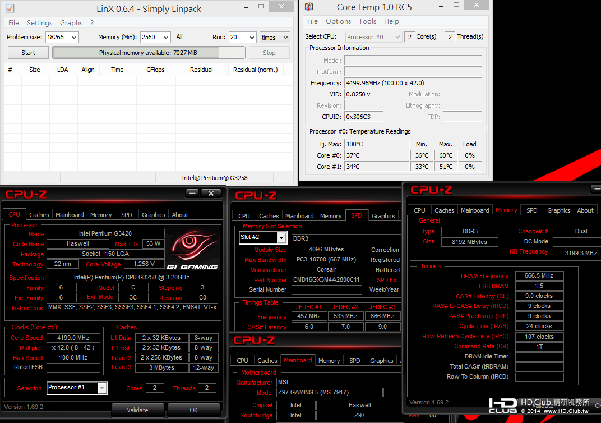Click the Core #0 temperature value 37°C
Viewport: 601px width, 423px height.
coord(377,155)
